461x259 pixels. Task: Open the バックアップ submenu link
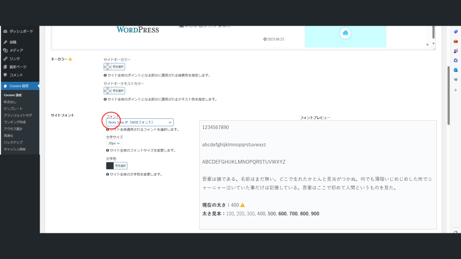click(13, 143)
